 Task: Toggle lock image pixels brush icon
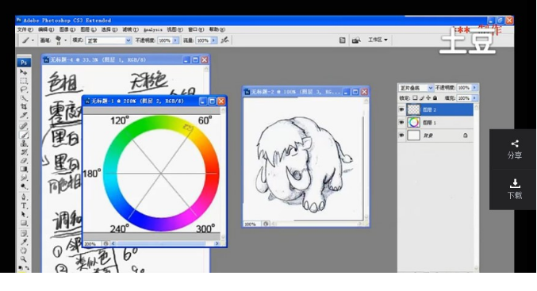click(x=421, y=98)
